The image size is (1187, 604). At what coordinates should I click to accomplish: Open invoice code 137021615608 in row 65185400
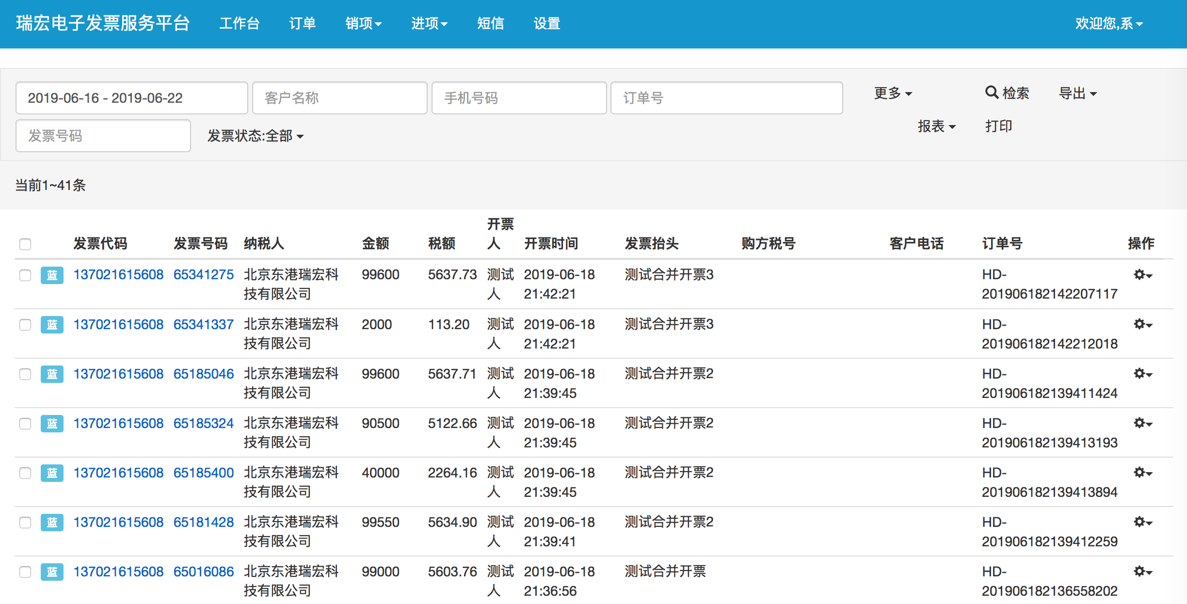118,473
